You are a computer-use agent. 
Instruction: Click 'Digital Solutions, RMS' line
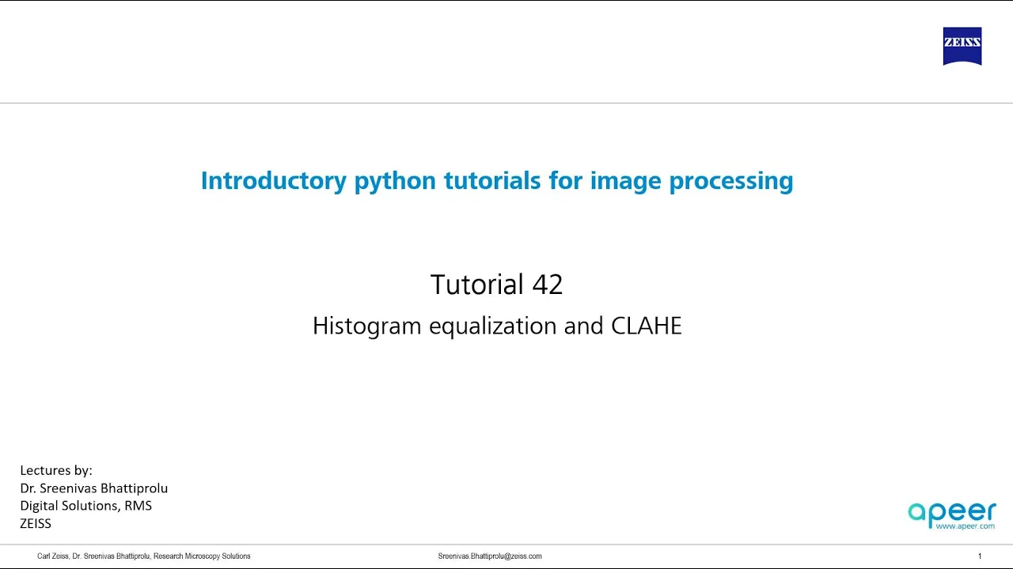[85, 506]
